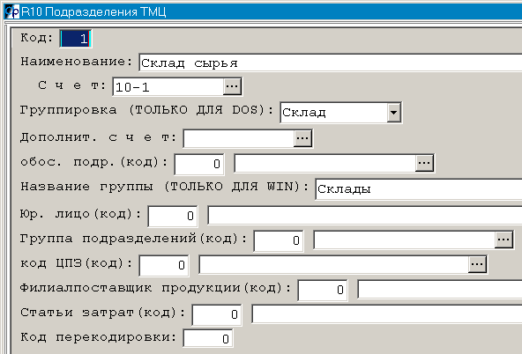Click the Код перекодировки field
Image resolution: width=522 pixels, height=354 pixels.
(208, 338)
